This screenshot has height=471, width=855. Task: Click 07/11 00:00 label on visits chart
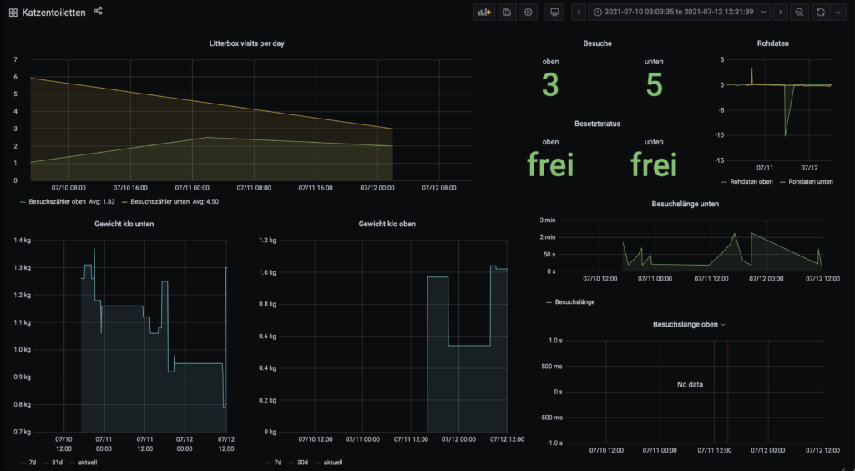193,188
